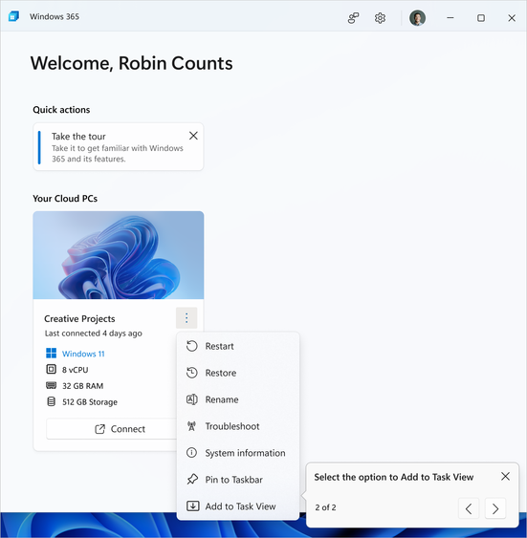Click 'Last connected 4 days ago' text

pyautogui.click(x=94, y=334)
